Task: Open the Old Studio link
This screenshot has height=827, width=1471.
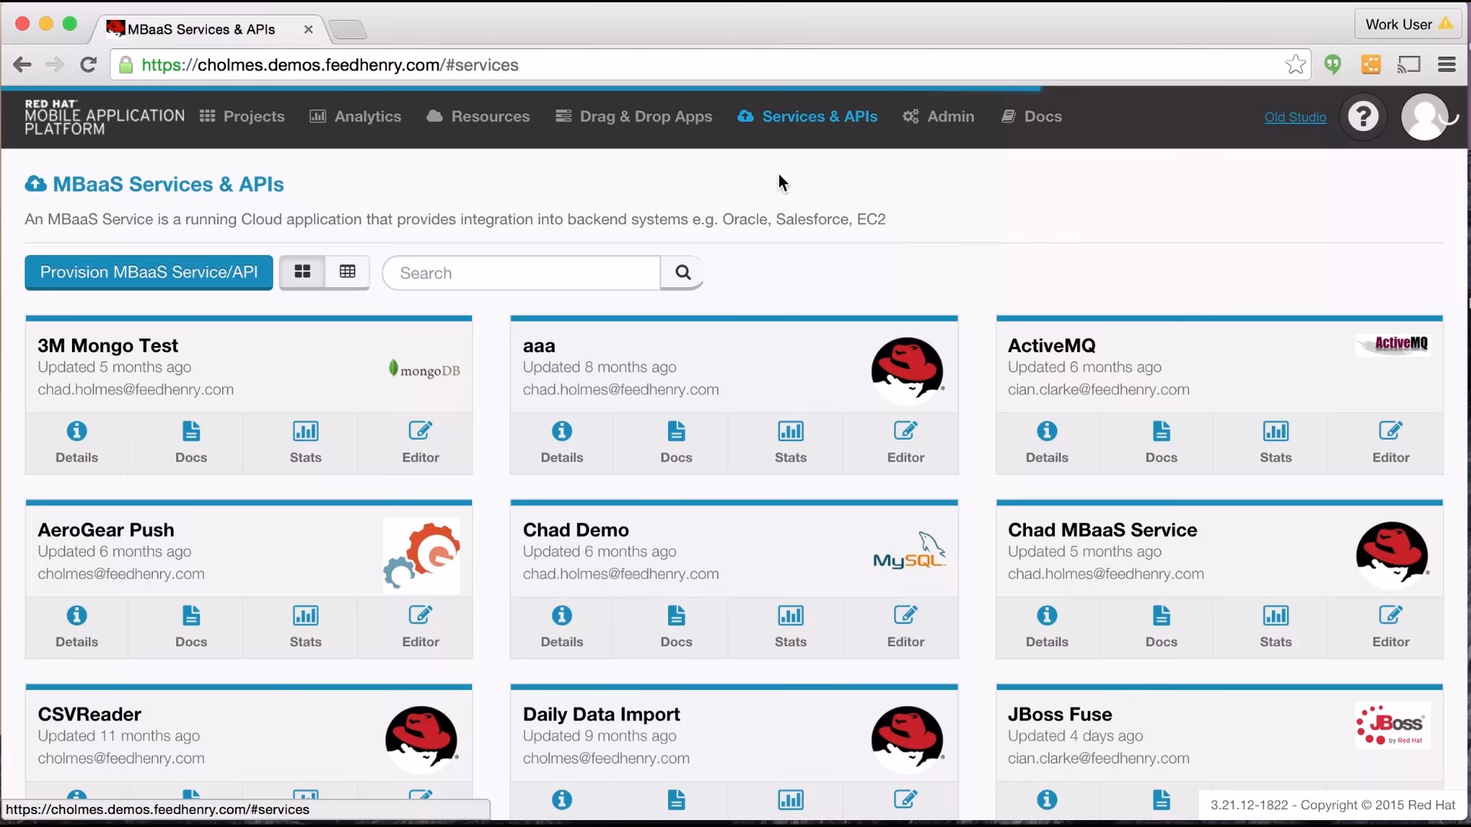Action: (x=1295, y=117)
